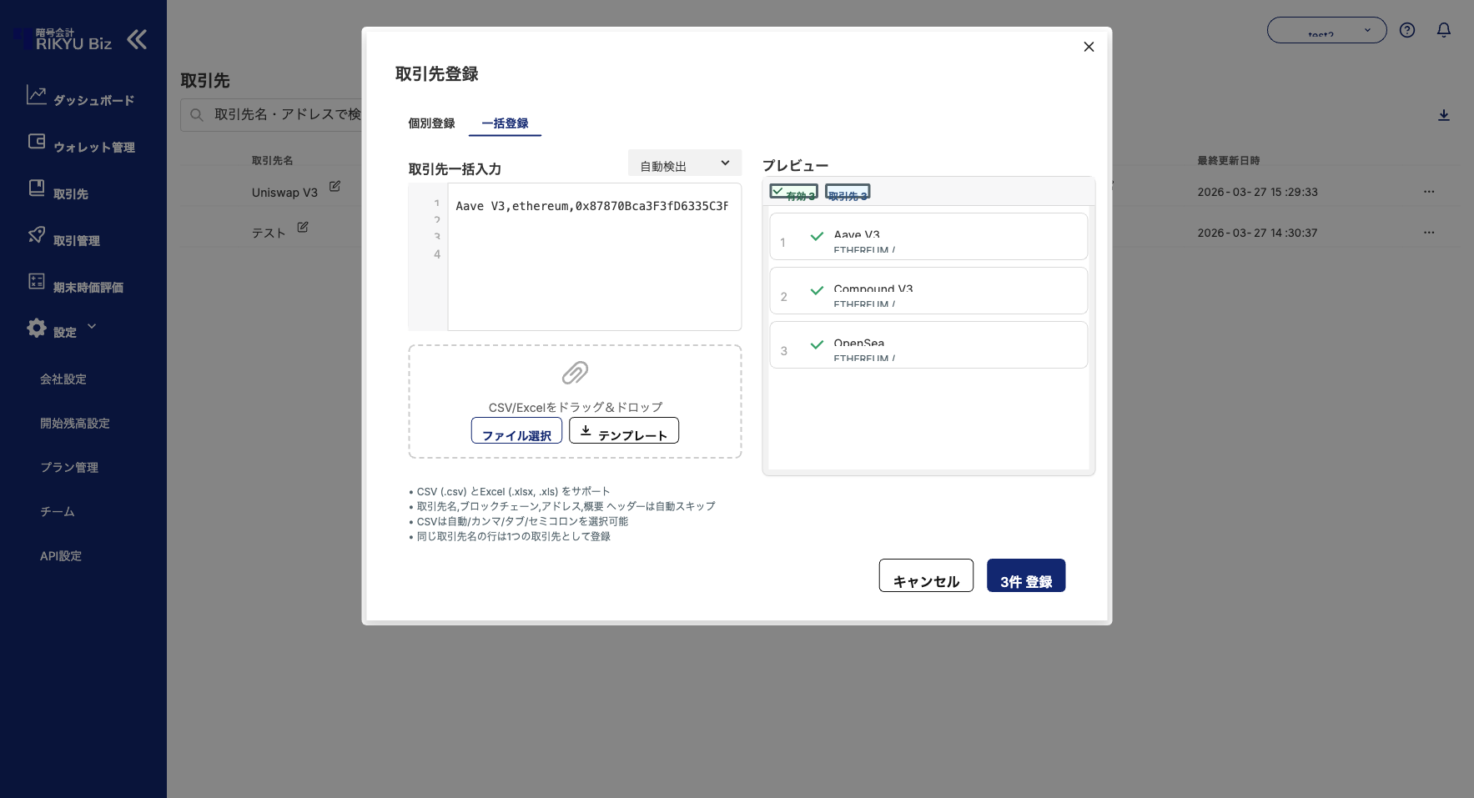Click the download icon above the table

click(x=1443, y=115)
